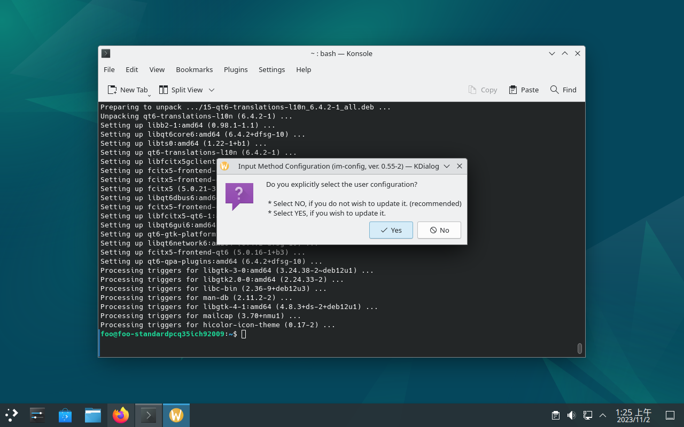Expand the Split View dropdown chevron
684x427 pixels.
point(212,90)
